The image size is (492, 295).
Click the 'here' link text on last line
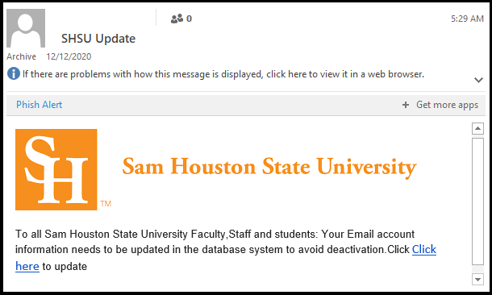[x=27, y=267]
